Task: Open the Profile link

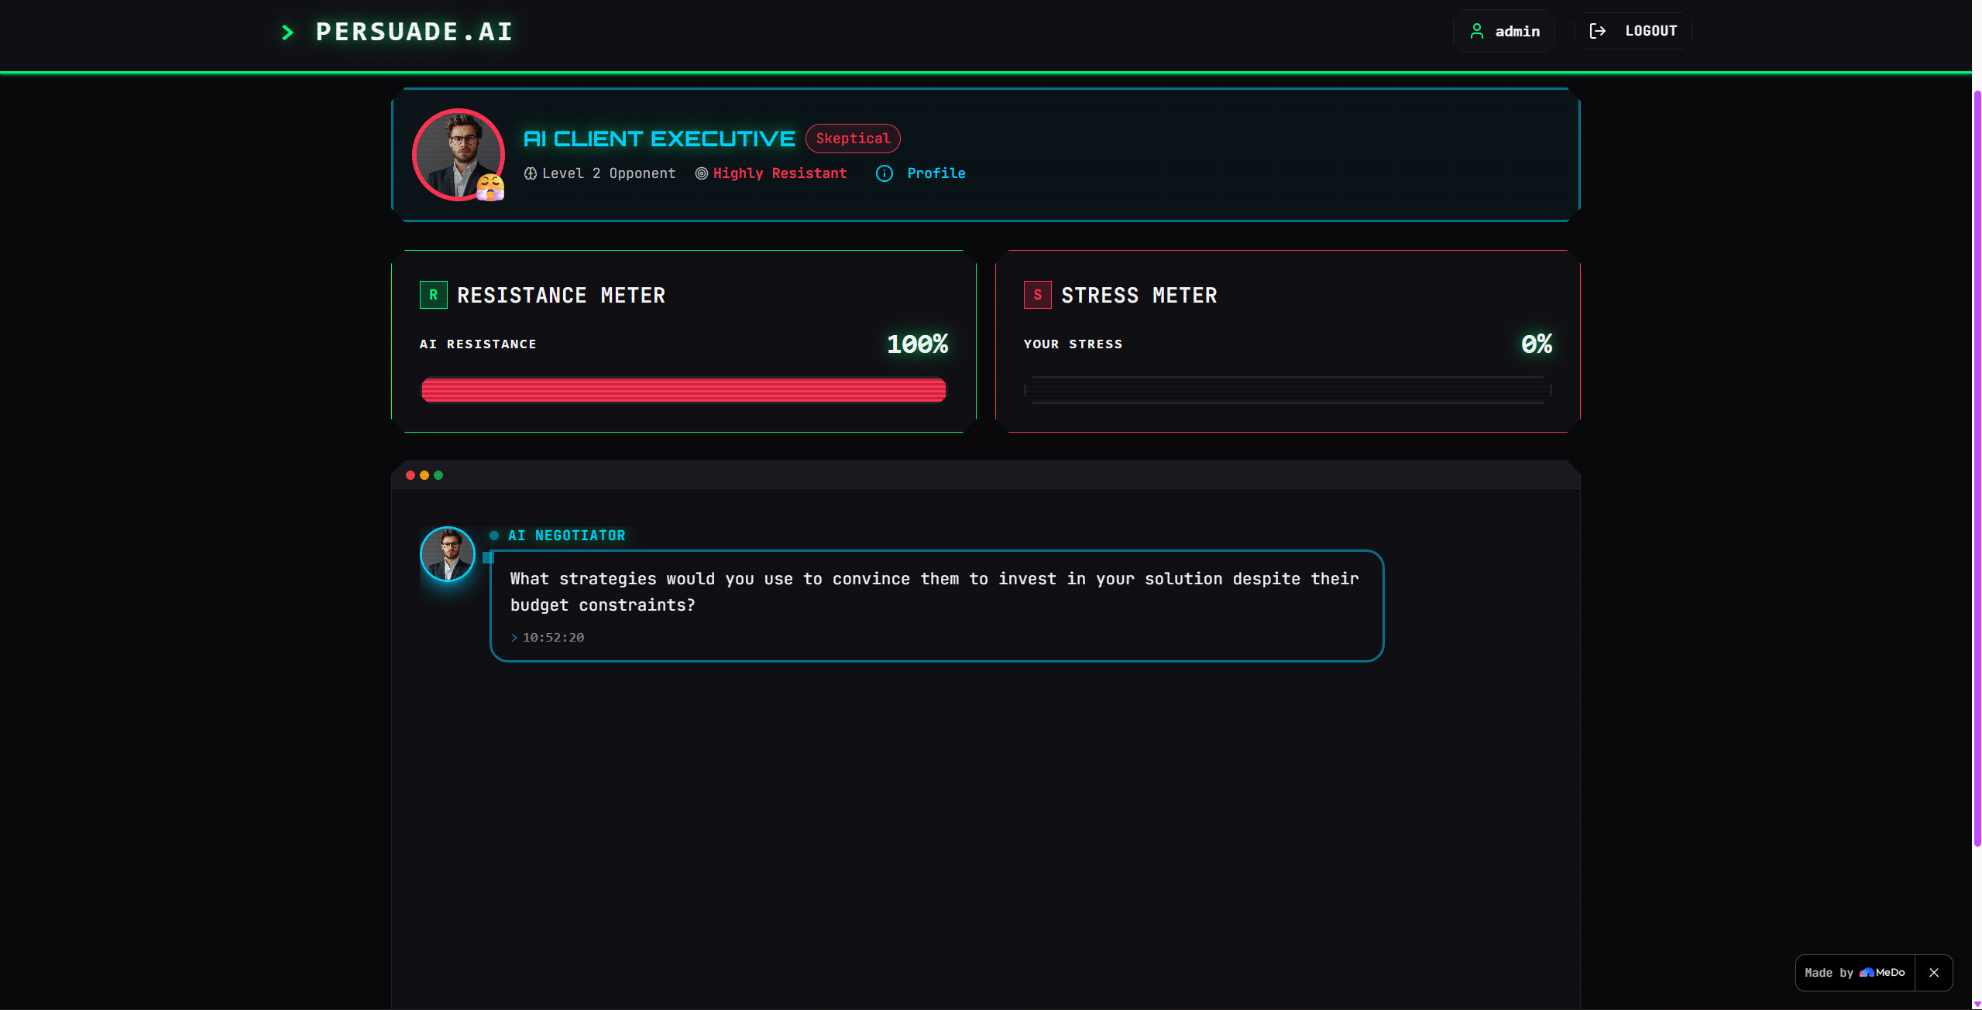Action: tap(936, 173)
